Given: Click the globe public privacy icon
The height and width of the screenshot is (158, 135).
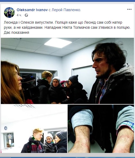Looking at the screenshot, I should [x=26, y=15].
